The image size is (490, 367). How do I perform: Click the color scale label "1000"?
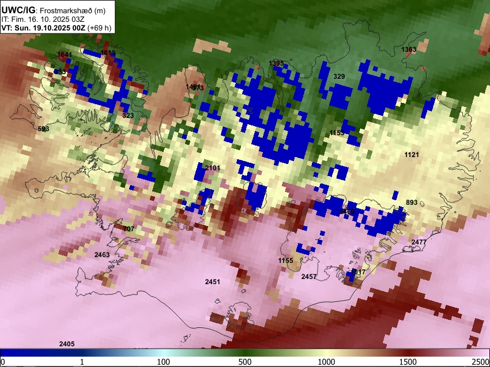326,362
